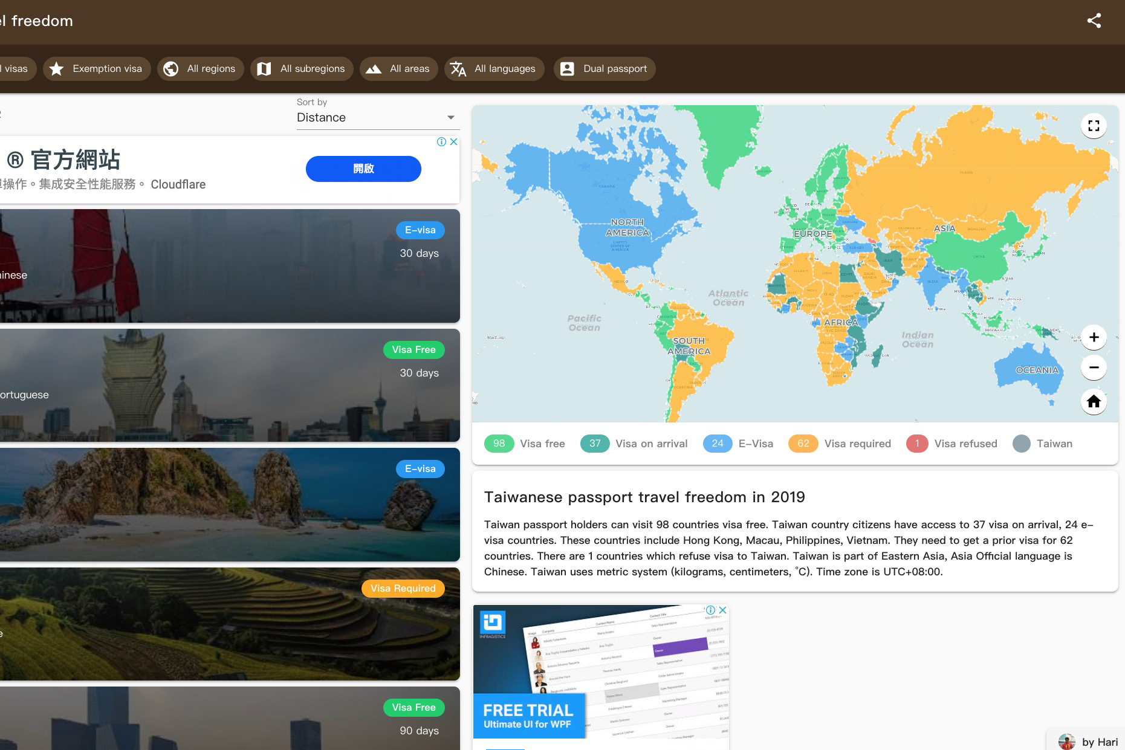Image resolution: width=1125 pixels, height=750 pixels.
Task: Zoom in on the world map
Action: [1094, 337]
